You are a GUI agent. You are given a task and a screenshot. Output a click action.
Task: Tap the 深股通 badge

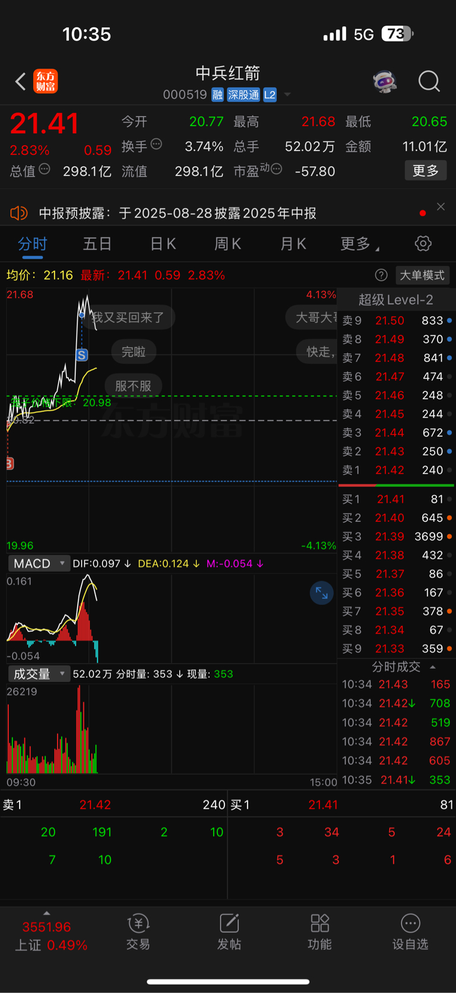243,95
